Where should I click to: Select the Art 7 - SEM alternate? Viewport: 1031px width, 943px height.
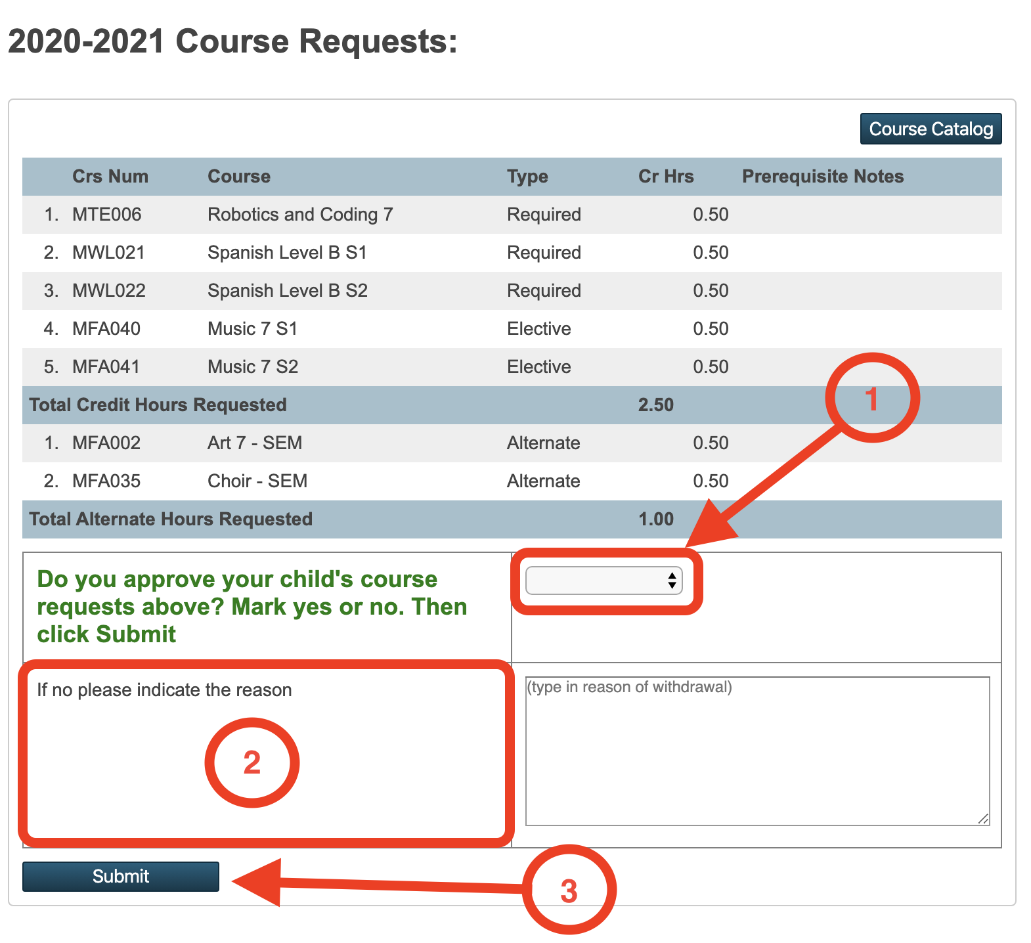[254, 443]
